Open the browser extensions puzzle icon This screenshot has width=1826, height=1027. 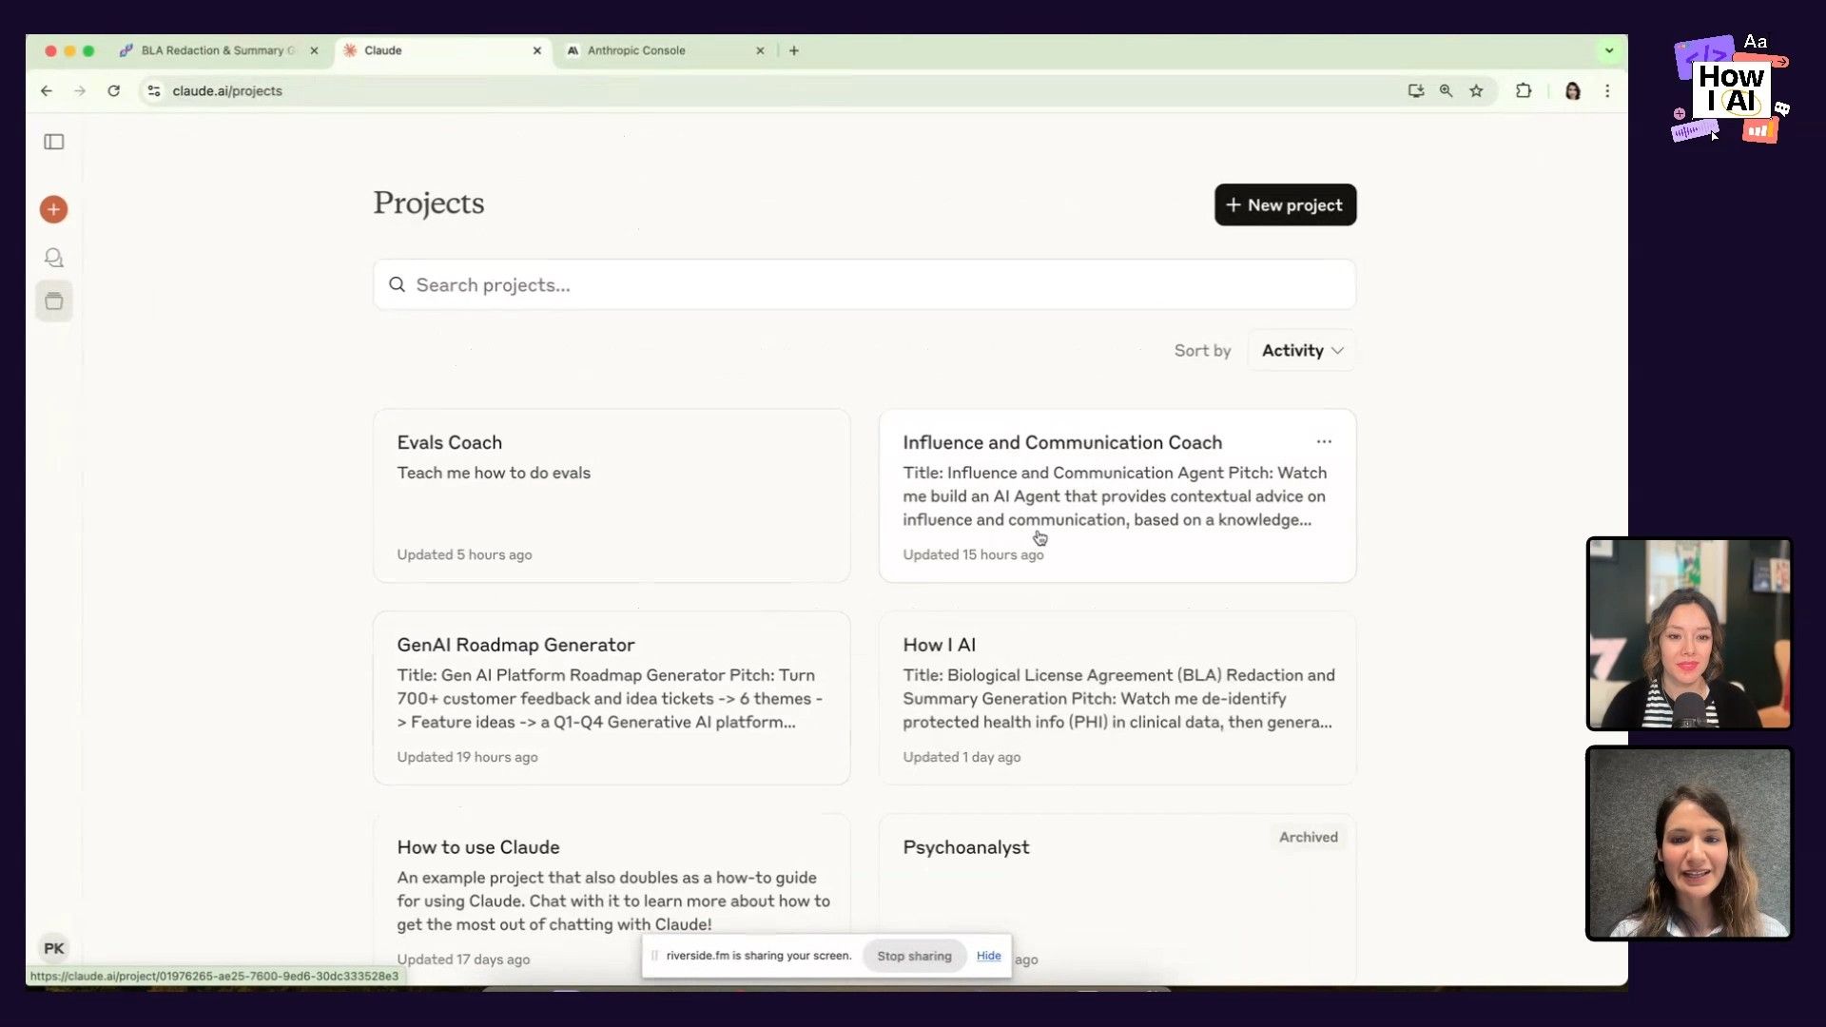pos(1524,91)
